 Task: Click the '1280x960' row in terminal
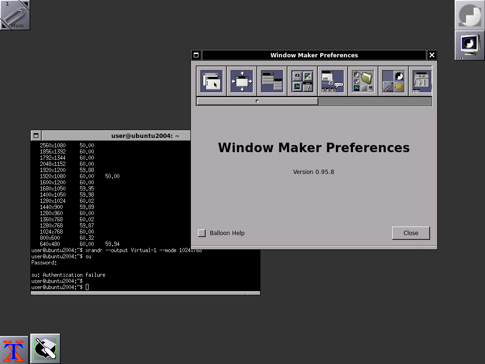coord(67,213)
